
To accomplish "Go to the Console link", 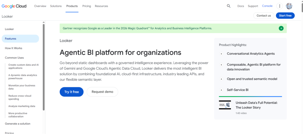I will 267,6.
